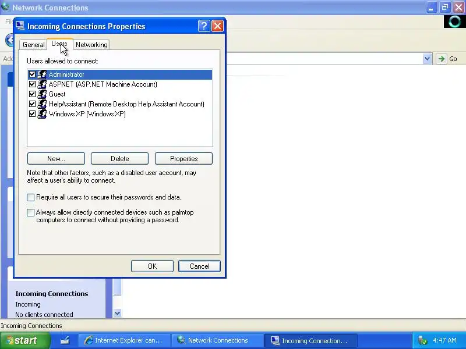Enable Always allow directly connected devices
This screenshot has height=349, width=466.
pos(31,212)
